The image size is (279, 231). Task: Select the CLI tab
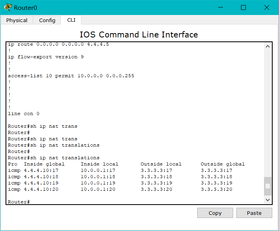tap(71, 20)
